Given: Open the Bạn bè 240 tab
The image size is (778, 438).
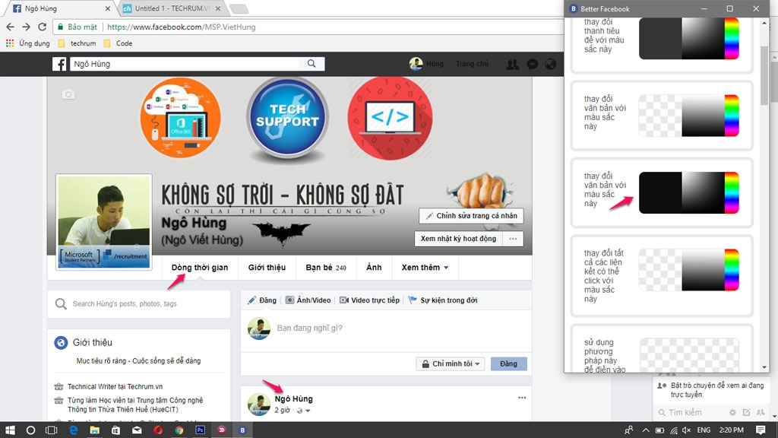Looking at the screenshot, I should click(x=326, y=268).
